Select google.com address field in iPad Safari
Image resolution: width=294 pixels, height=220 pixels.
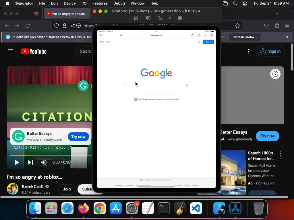coord(156,35)
